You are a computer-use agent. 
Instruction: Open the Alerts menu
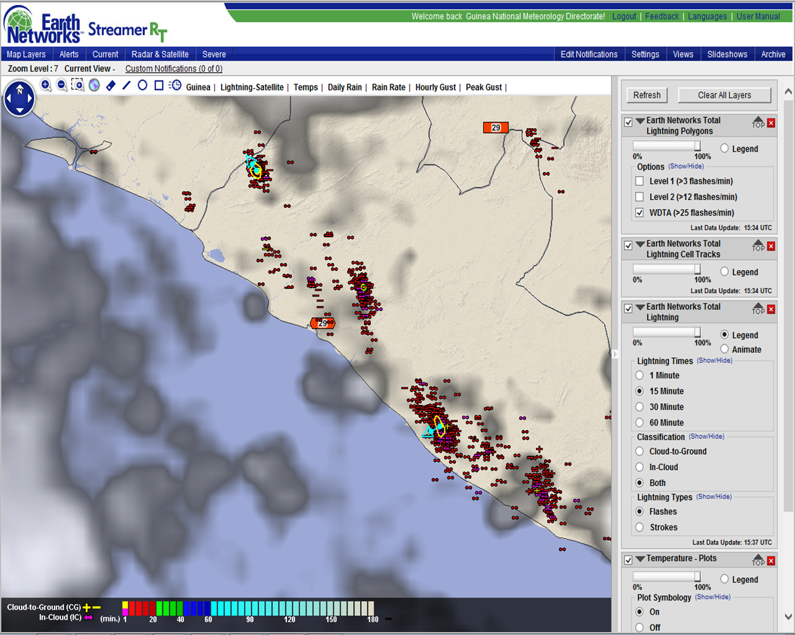tap(69, 55)
